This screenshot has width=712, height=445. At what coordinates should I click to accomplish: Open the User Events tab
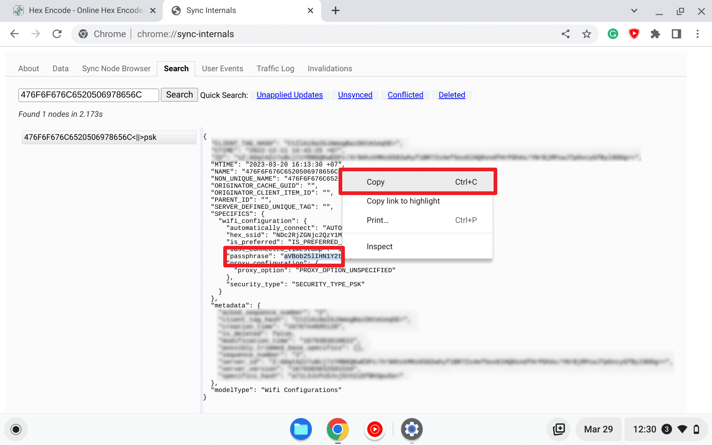pyautogui.click(x=222, y=69)
